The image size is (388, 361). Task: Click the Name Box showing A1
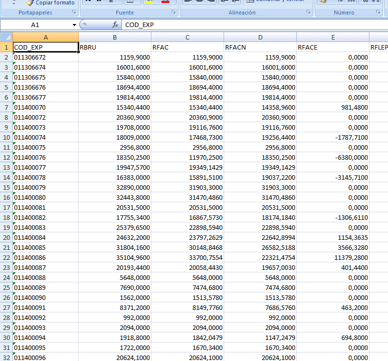(x=35, y=25)
